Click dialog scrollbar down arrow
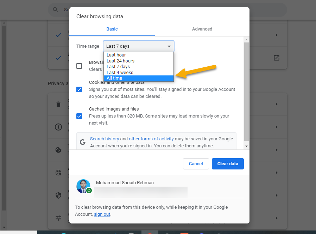 (x=246, y=146)
